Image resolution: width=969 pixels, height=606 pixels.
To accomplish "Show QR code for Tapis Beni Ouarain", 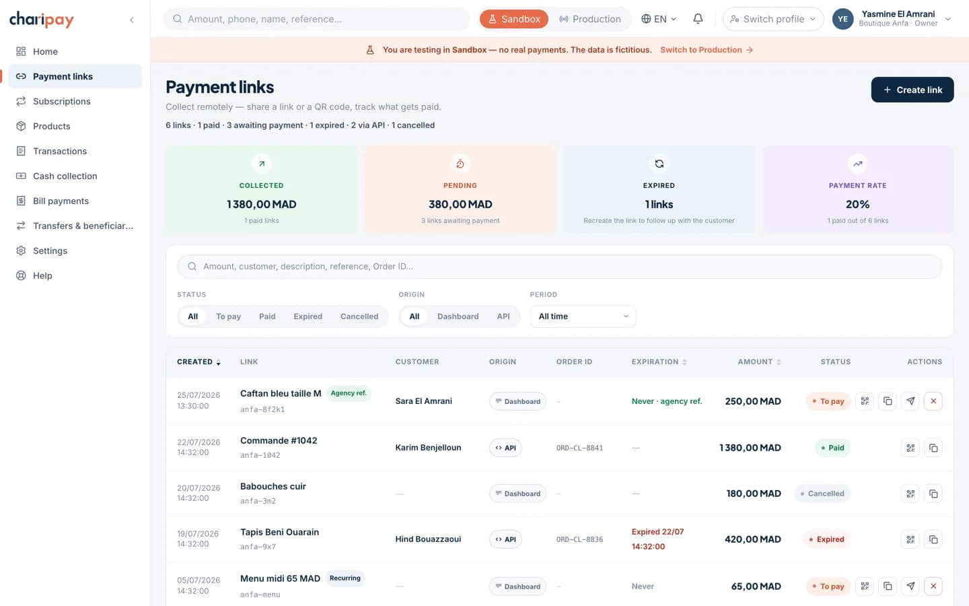I will (x=910, y=539).
